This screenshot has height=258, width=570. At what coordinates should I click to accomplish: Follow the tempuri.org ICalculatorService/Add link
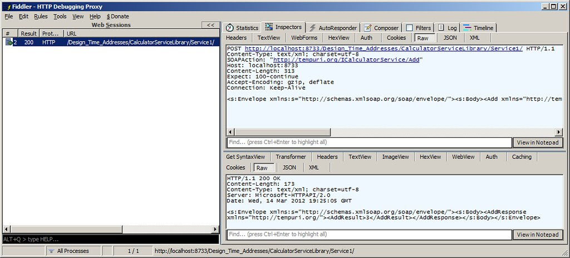tap(346, 60)
